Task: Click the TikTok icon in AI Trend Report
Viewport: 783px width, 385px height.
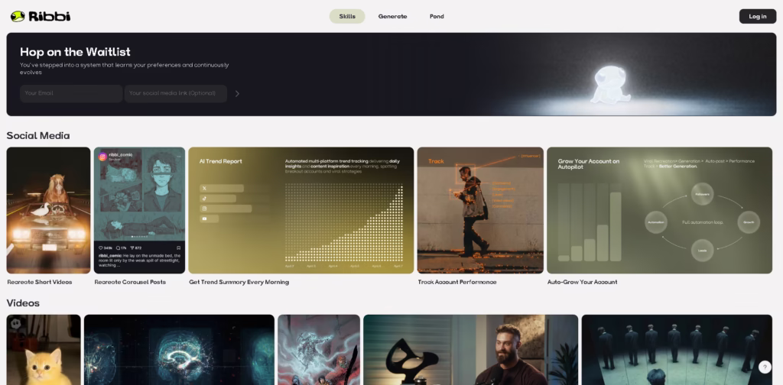Action: pyautogui.click(x=204, y=199)
